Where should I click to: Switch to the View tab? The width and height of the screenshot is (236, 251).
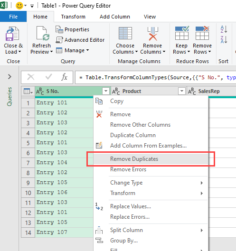coord(150,17)
